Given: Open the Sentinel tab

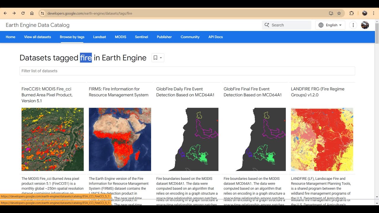Looking at the screenshot, I should pyautogui.click(x=142, y=37).
